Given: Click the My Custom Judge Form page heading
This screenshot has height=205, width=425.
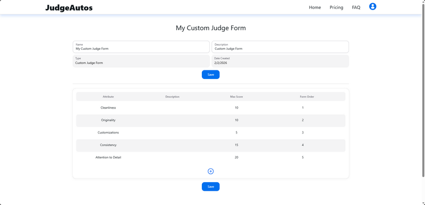Looking at the screenshot, I should (x=210, y=28).
